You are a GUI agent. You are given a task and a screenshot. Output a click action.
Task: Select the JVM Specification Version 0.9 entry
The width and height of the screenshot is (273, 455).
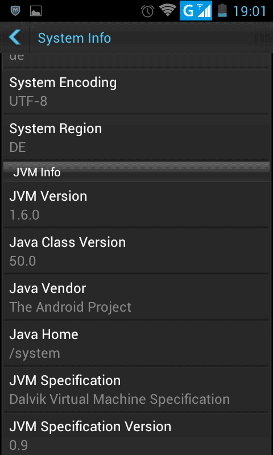pyautogui.click(x=136, y=434)
